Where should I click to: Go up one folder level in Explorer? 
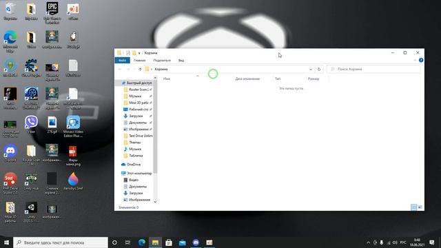140,69
